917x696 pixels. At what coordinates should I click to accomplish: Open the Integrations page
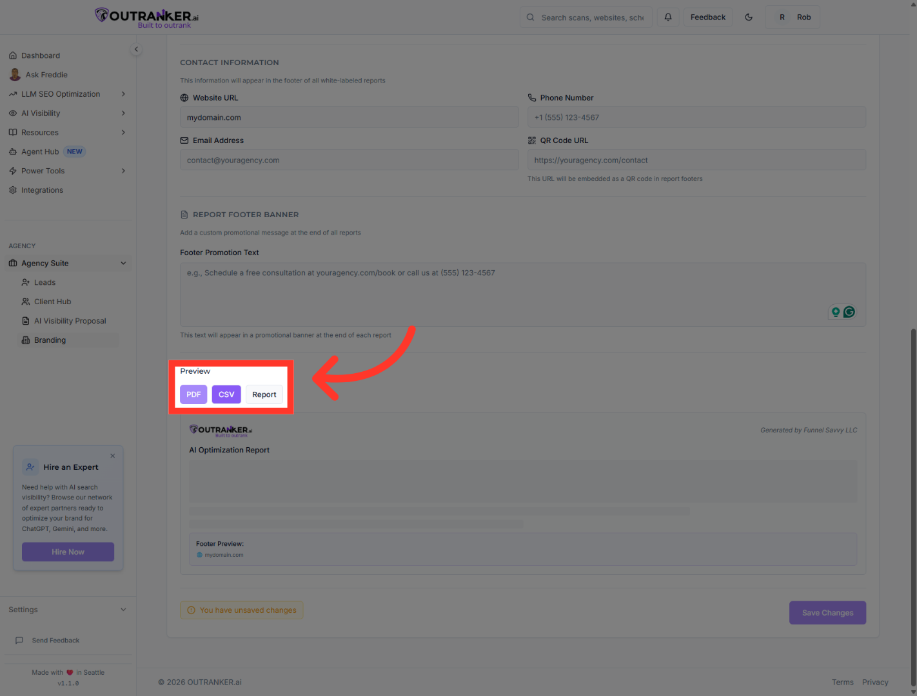coord(42,189)
